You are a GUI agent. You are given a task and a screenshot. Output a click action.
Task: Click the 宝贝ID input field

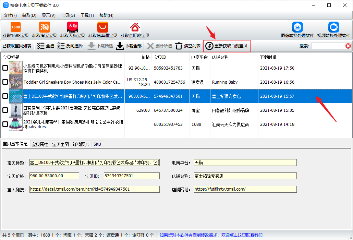(x=132, y=176)
